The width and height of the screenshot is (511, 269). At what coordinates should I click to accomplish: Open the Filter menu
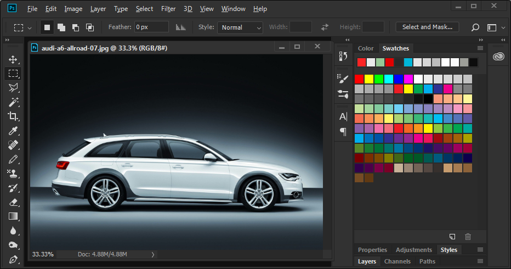[168, 9]
